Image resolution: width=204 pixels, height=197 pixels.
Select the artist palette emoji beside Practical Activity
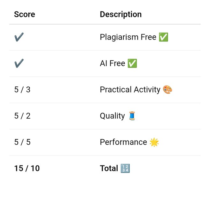168,90
